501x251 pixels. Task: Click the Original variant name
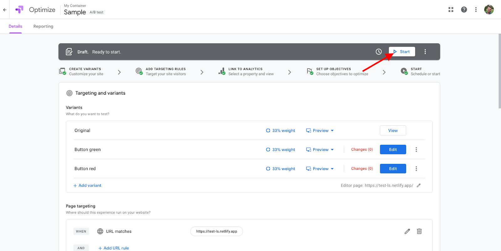click(82, 131)
